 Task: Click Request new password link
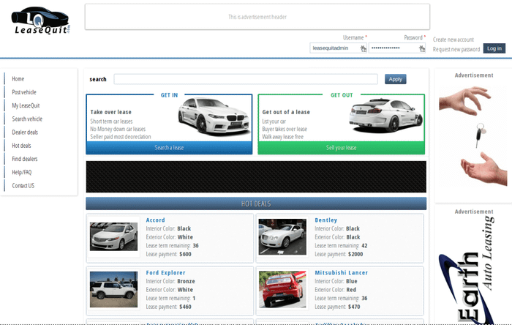[456, 49]
